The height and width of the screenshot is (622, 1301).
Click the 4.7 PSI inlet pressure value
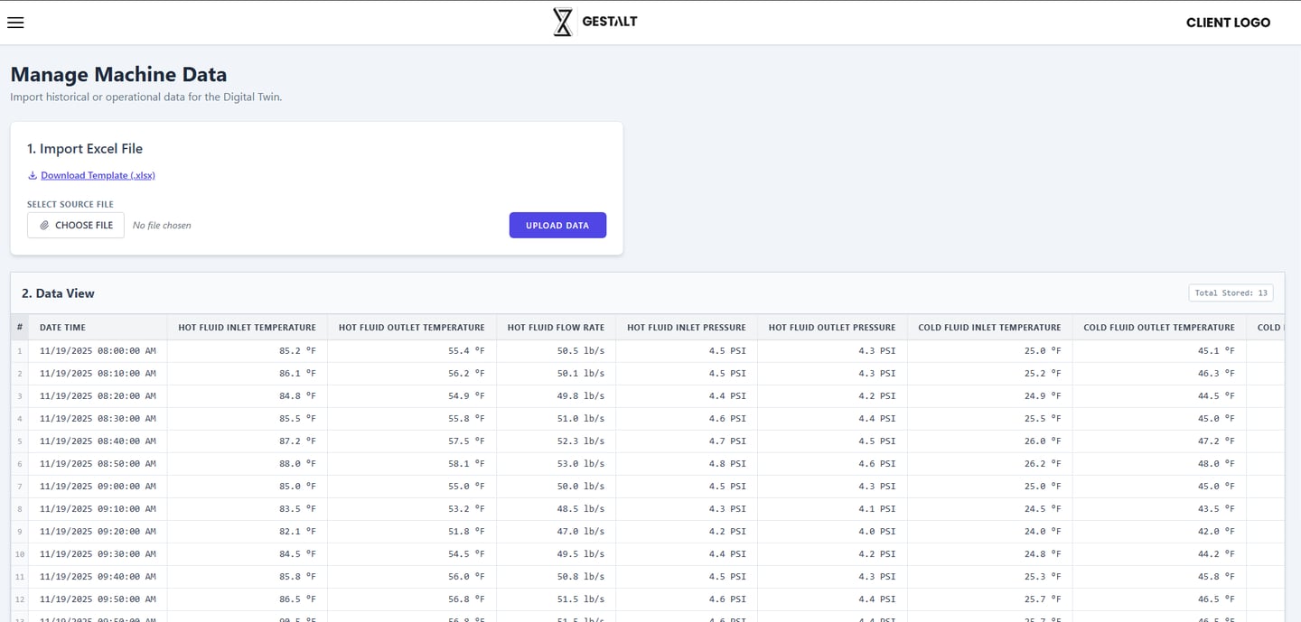(727, 441)
